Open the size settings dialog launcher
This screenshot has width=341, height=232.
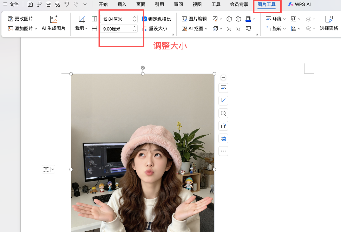[x=173, y=34]
